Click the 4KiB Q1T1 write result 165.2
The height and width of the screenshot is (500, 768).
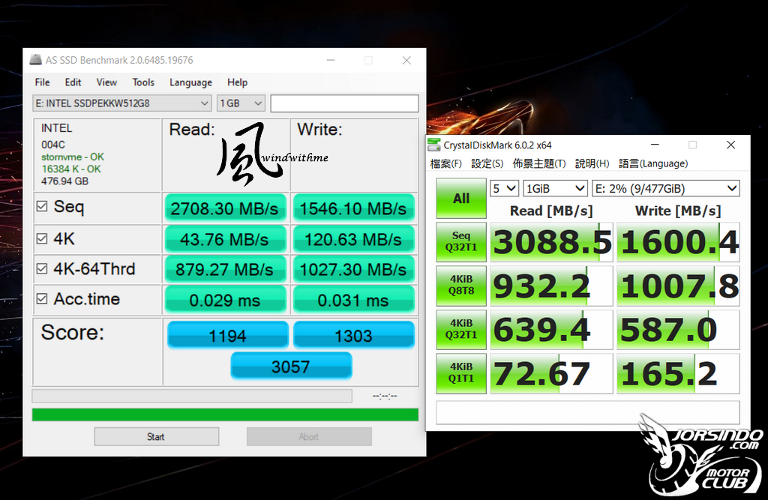(678, 373)
